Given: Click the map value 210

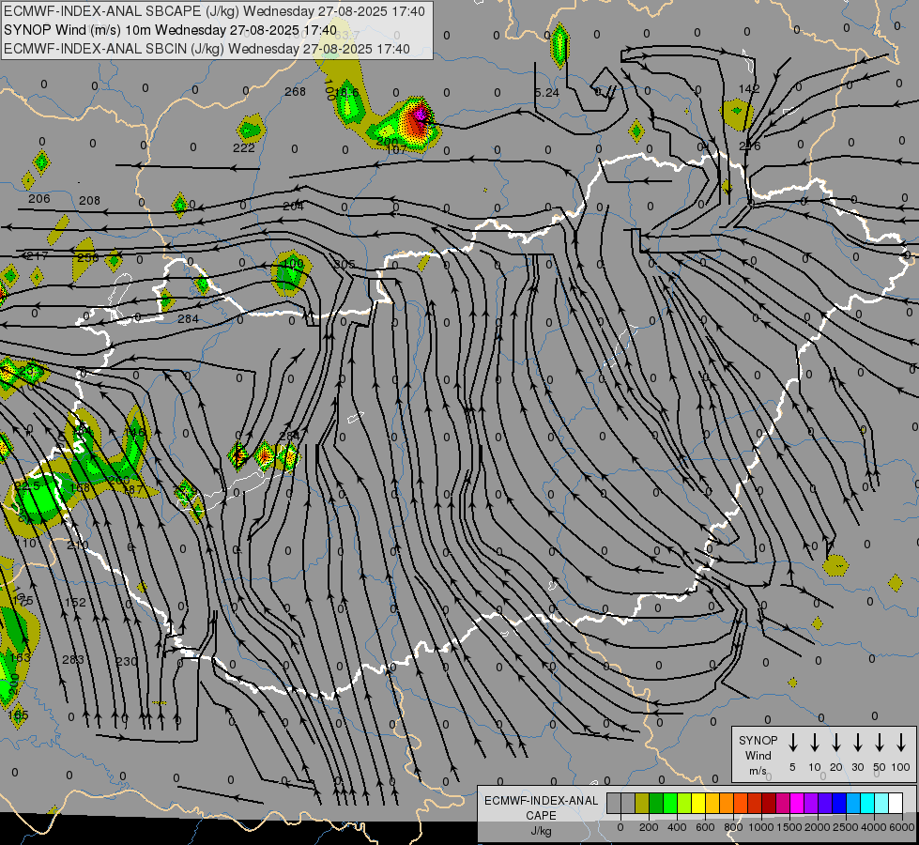Looking at the screenshot, I should tap(77, 545).
